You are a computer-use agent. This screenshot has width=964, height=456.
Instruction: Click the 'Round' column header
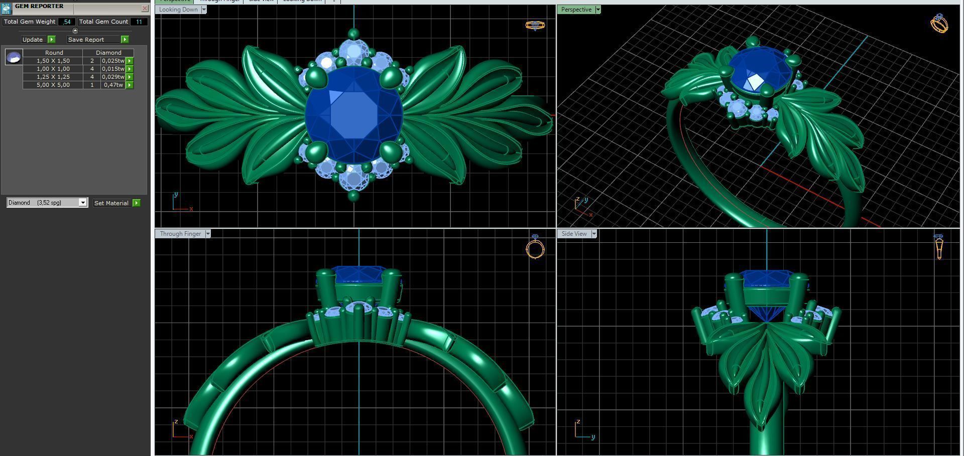54,53
